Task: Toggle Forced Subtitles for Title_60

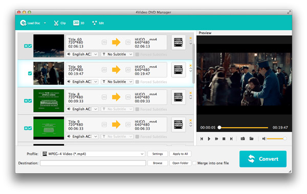Action: [137, 54]
